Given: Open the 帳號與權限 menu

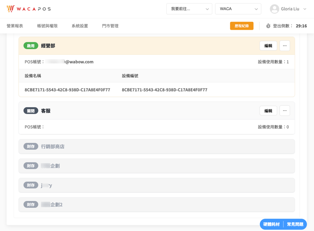Looking at the screenshot, I should 47,26.
